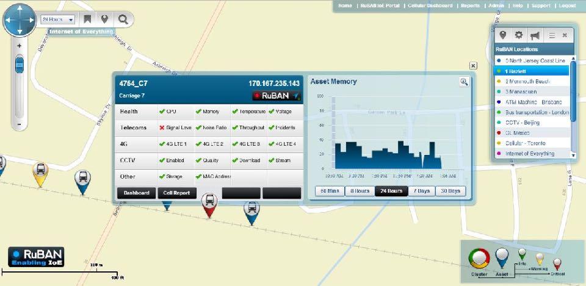
Task: Select 0 North Jersey Coast Line location
Action: (x=532, y=60)
